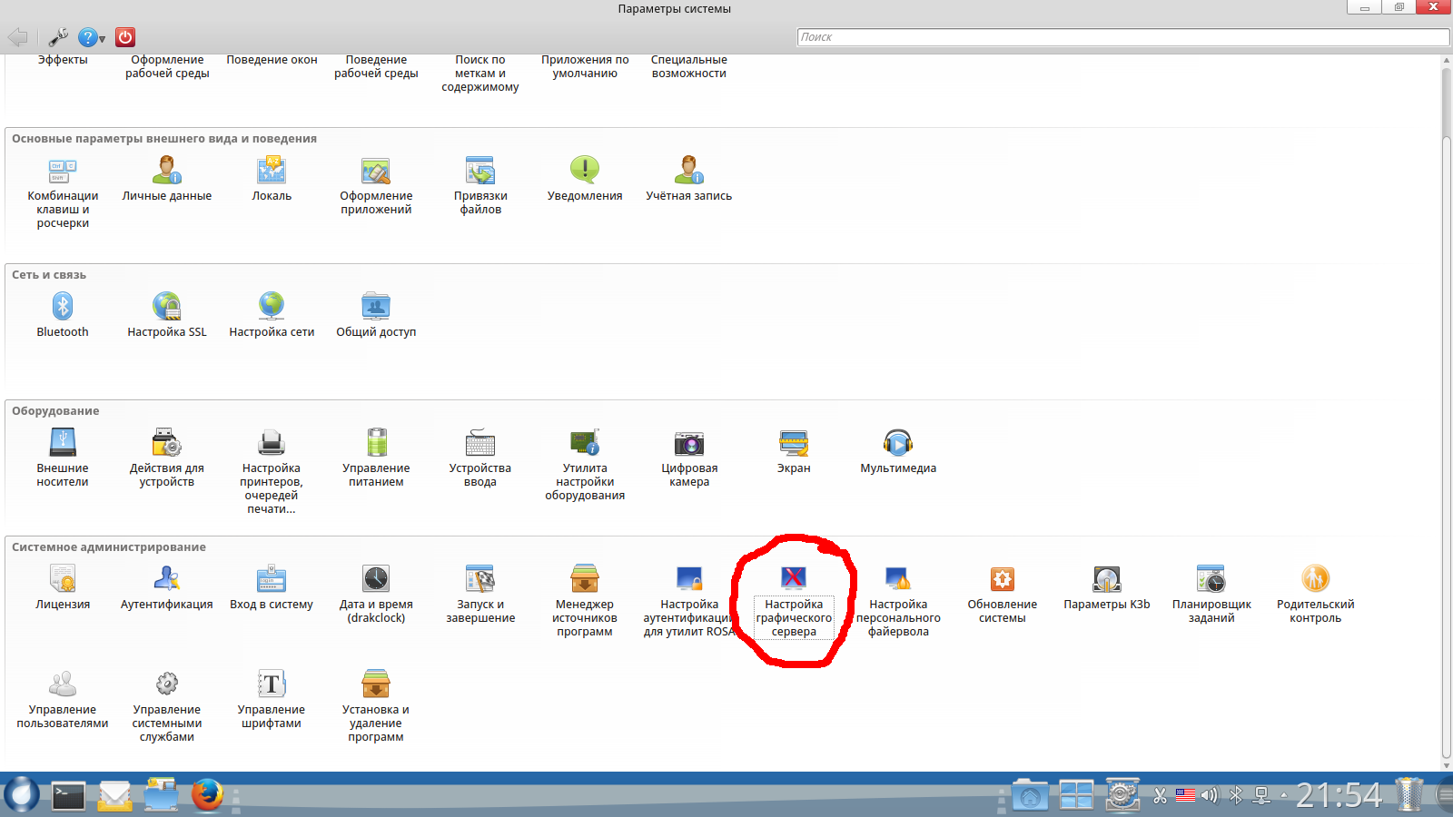The image size is (1453, 817).
Task: Open the Уведомления settings
Action: [585, 180]
